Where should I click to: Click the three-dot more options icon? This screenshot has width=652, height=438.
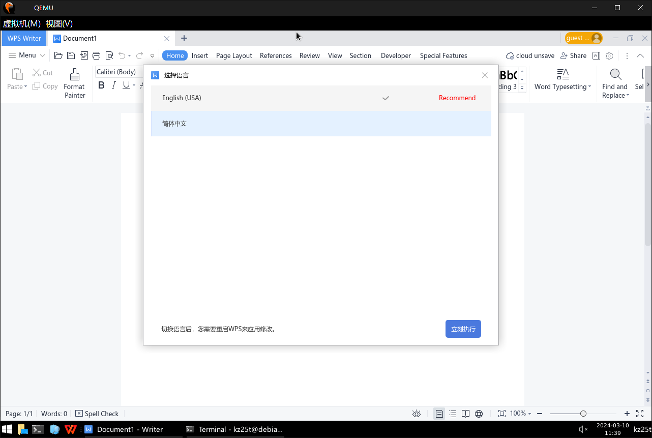coord(627,55)
